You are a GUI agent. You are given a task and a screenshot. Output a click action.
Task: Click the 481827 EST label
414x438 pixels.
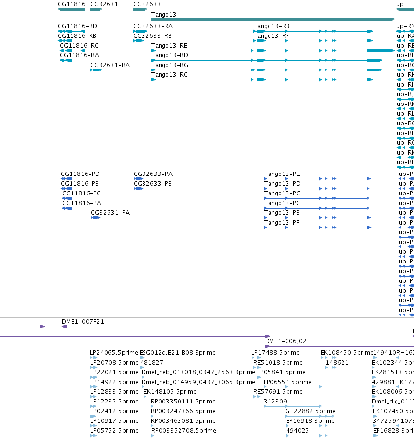click(151, 363)
